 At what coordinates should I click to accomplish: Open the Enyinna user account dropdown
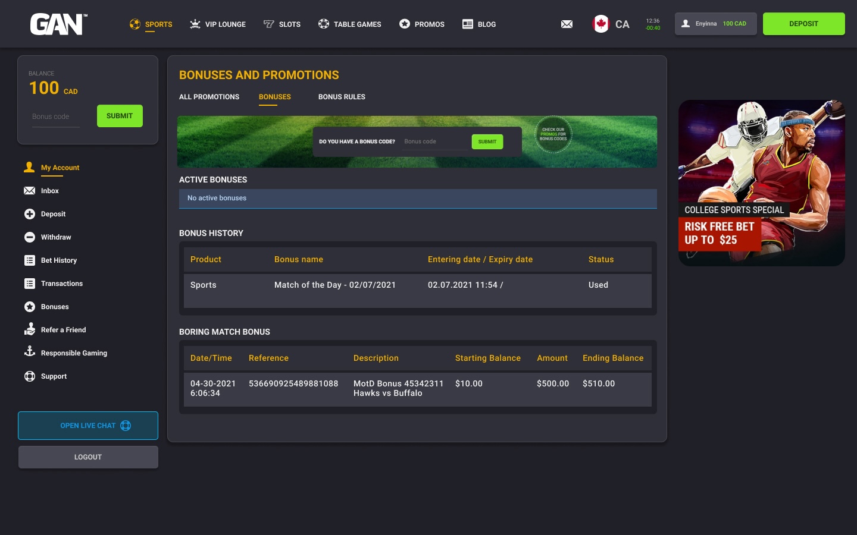click(715, 24)
